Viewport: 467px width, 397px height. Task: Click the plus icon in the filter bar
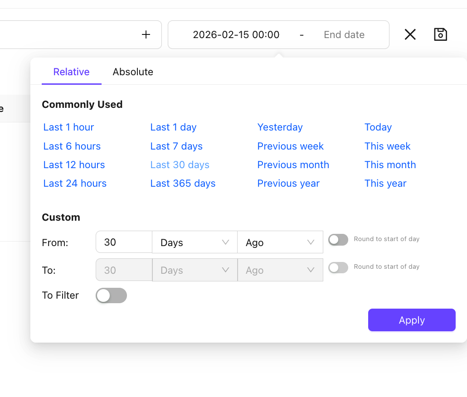pos(146,34)
